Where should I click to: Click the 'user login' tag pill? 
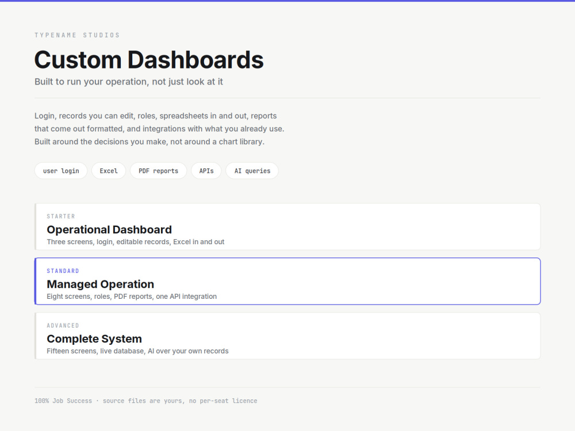61,171
